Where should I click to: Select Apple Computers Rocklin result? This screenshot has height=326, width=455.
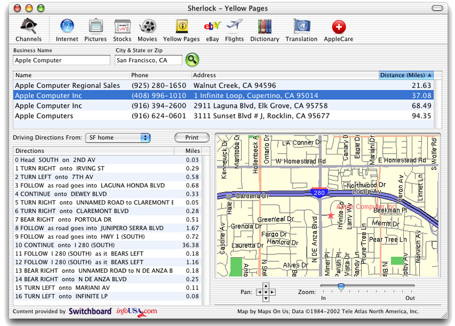click(224, 116)
